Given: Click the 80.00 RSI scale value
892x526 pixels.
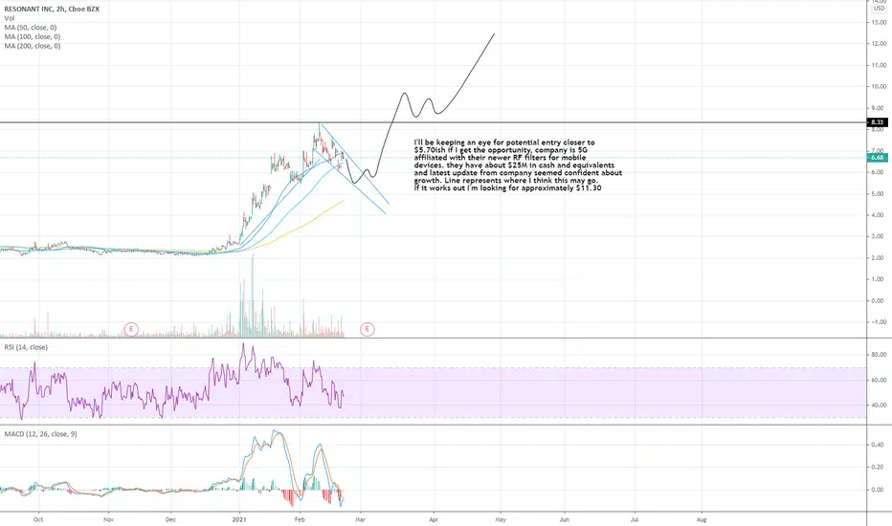Looking at the screenshot, I should (x=879, y=354).
